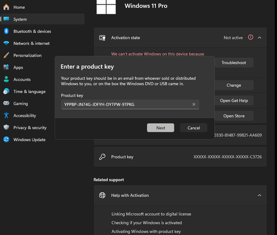Click the Home house icon
The image size is (277, 235).
pos(6,7)
